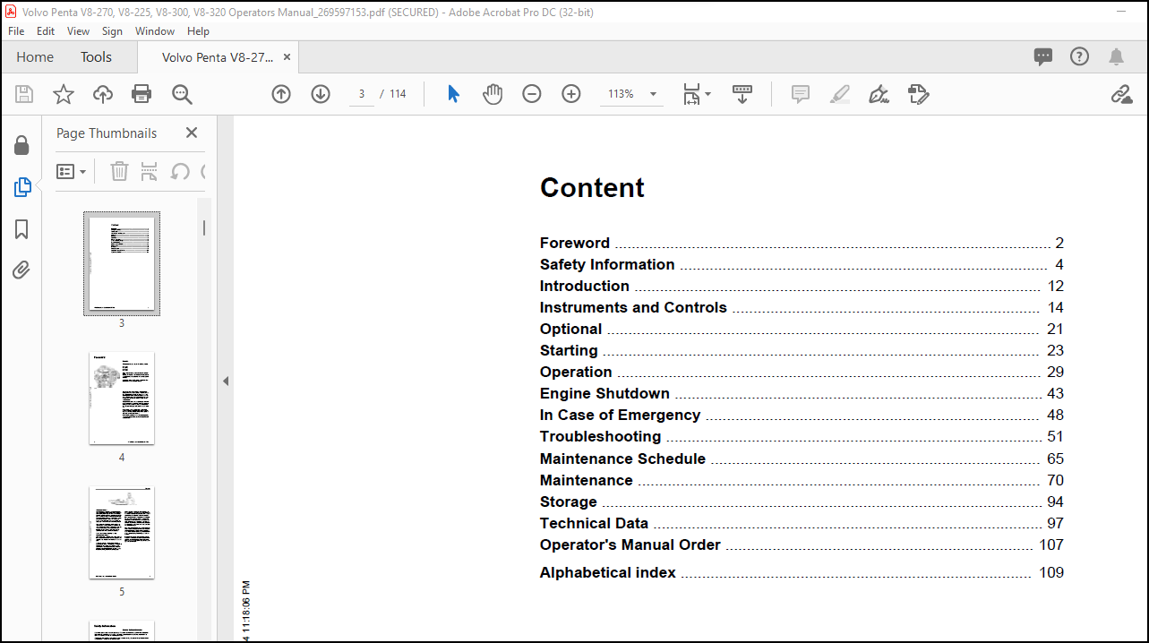The width and height of the screenshot is (1149, 643).
Task: Choose the Selection arrow tool
Action: (x=453, y=94)
